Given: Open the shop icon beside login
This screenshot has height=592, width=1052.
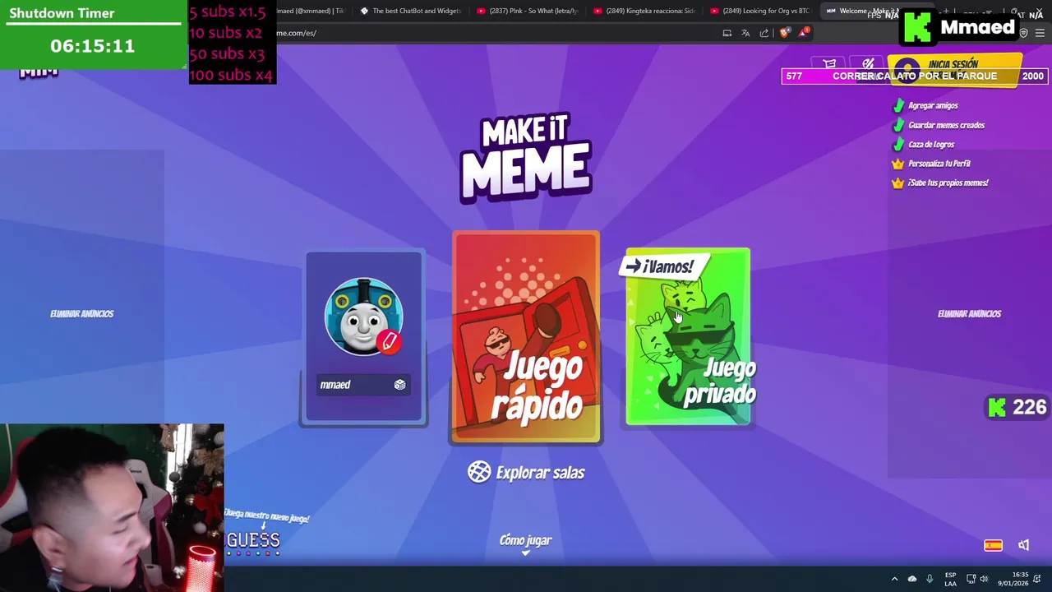Looking at the screenshot, I should tap(829, 64).
